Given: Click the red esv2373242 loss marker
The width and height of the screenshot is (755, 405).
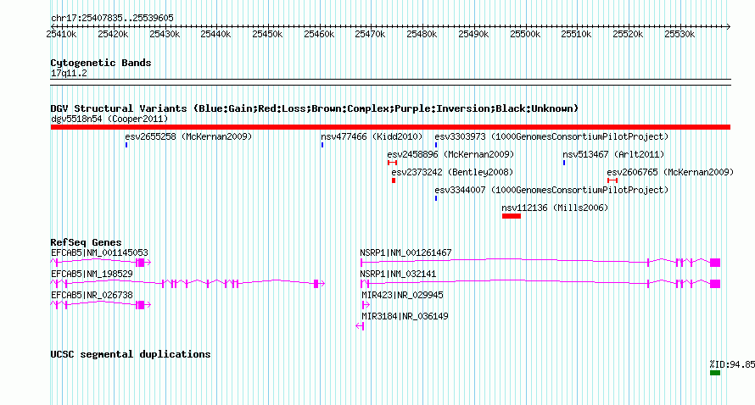Looking at the screenshot, I should point(394,180).
